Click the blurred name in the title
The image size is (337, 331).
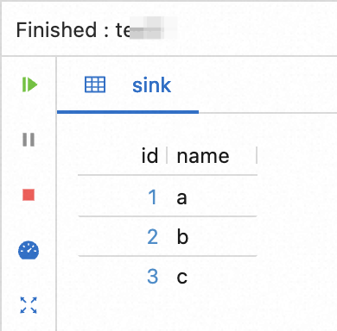[x=147, y=28]
